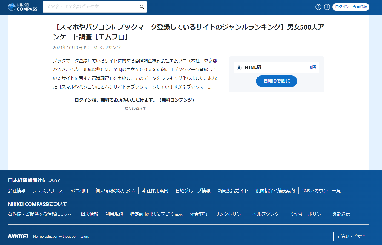This screenshot has width=382, height=245.
Task: Open the 外部送信 footer link
Action: [341, 214]
